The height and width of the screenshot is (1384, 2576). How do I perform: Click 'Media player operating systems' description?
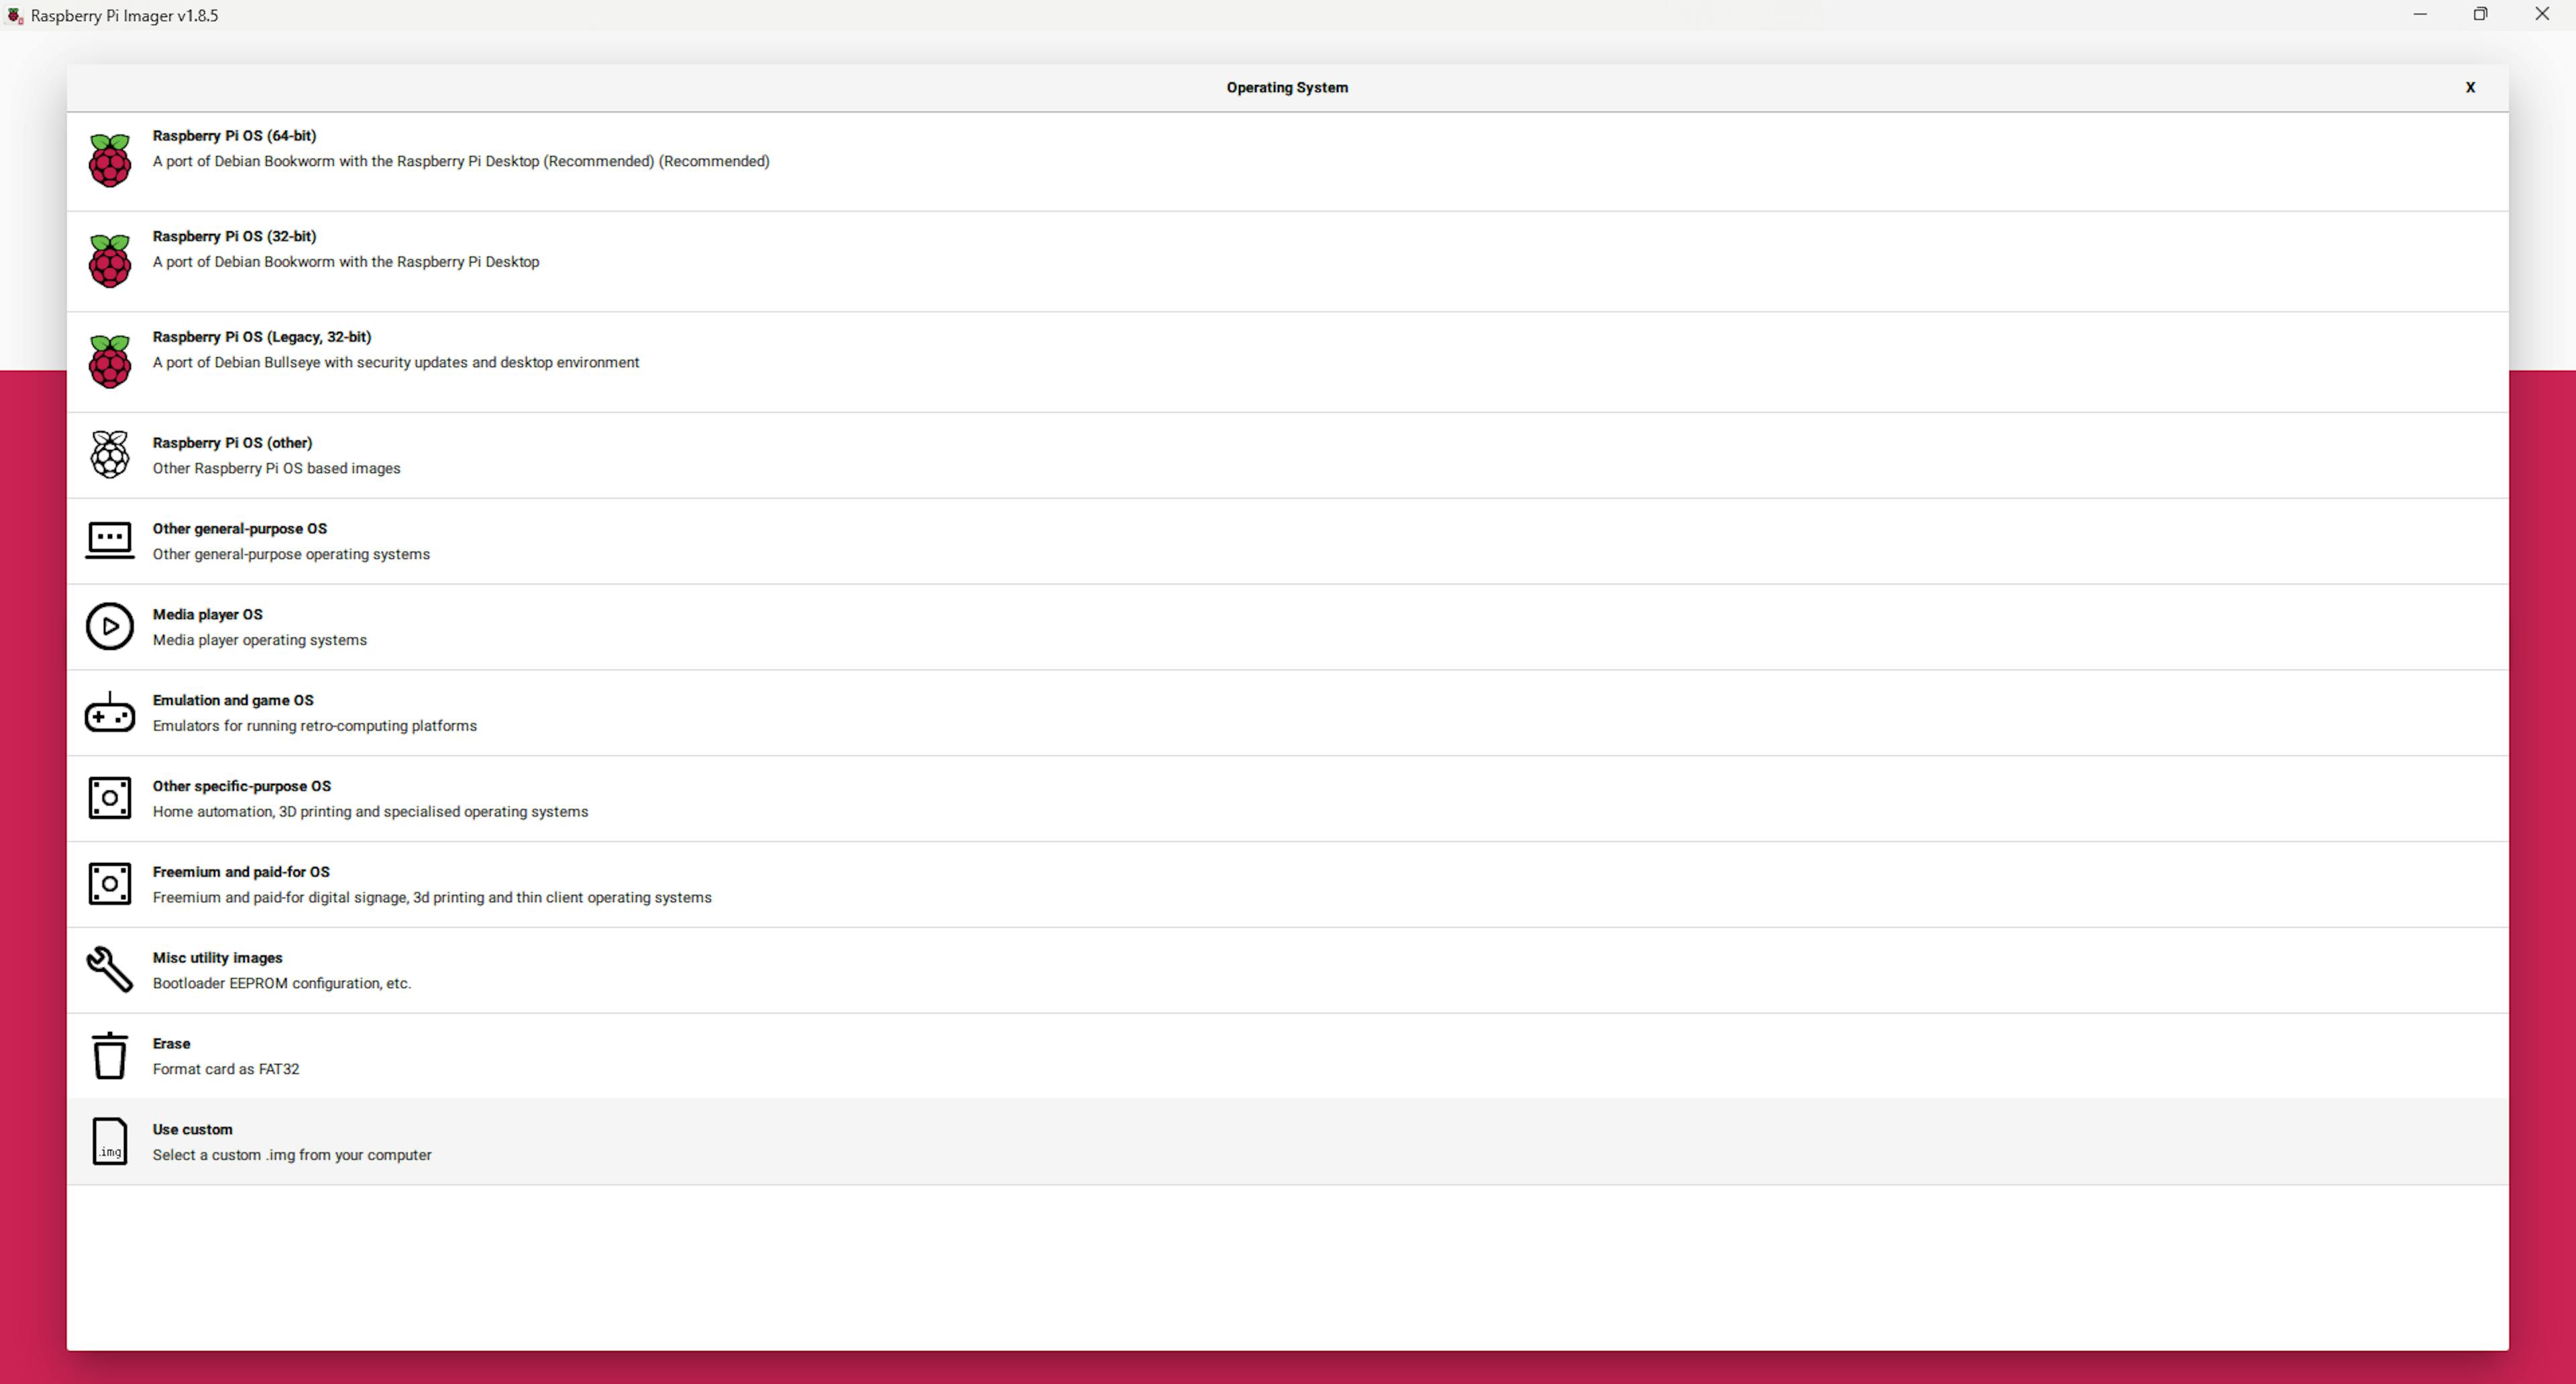coord(260,640)
